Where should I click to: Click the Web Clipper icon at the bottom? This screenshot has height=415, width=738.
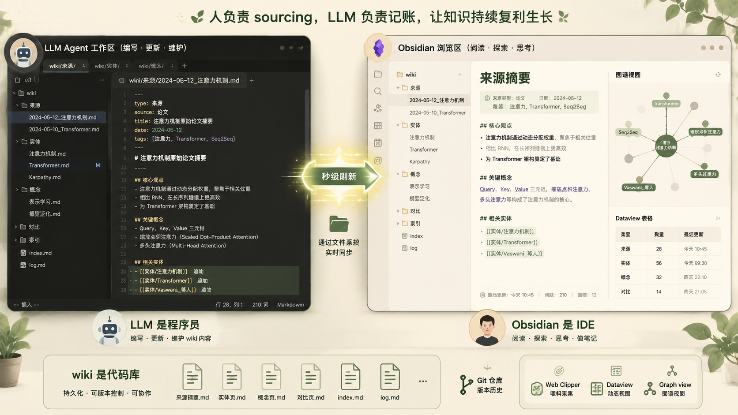point(537,389)
